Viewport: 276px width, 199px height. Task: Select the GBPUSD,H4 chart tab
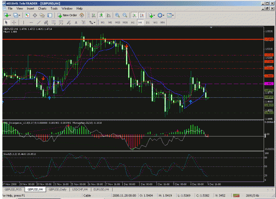[35, 189]
